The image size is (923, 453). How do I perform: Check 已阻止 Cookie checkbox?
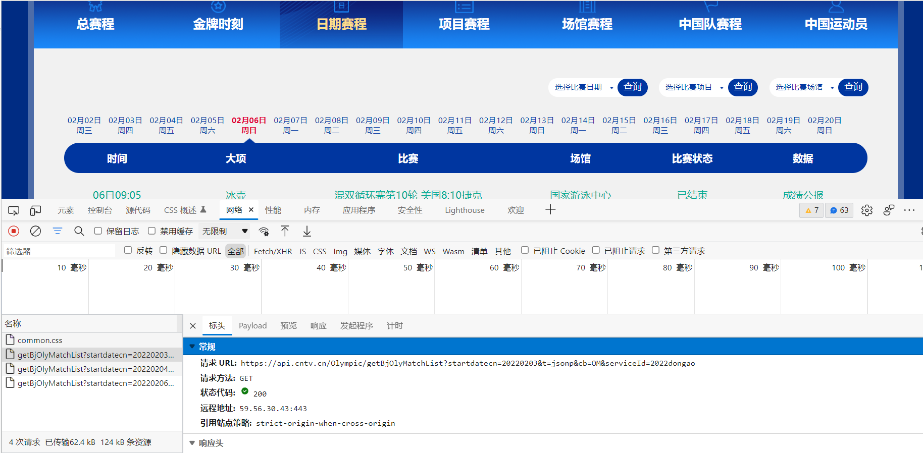pos(525,250)
